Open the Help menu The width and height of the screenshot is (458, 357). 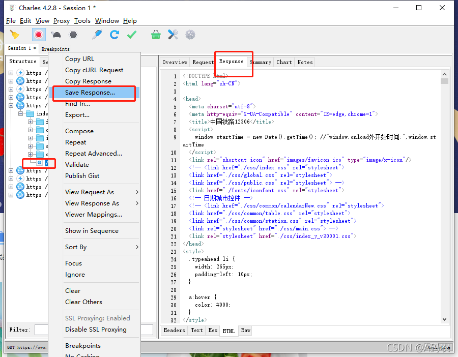click(130, 21)
